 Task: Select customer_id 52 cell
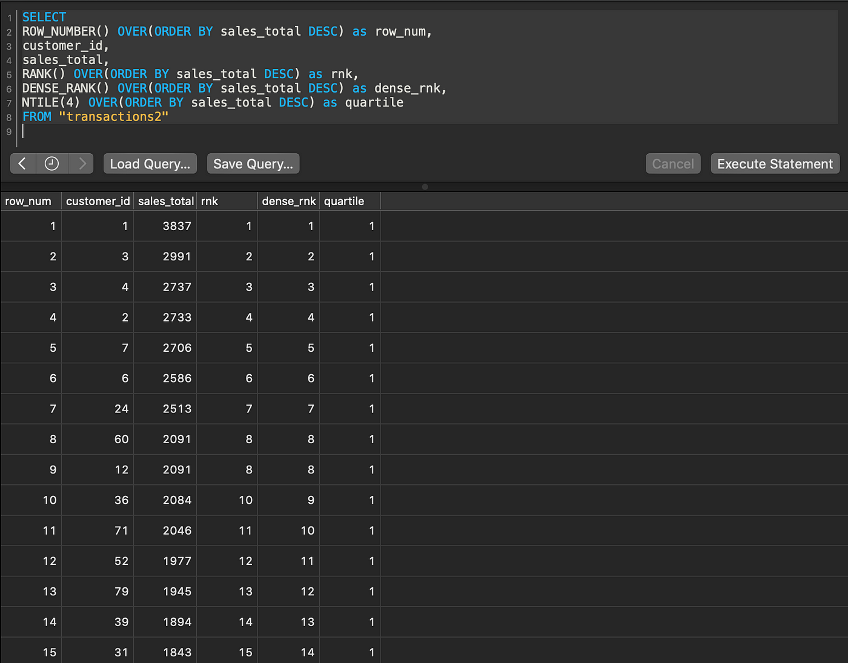click(x=98, y=561)
